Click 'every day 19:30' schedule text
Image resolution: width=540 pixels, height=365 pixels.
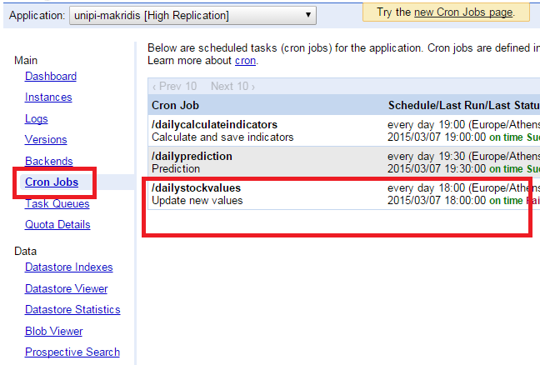(x=427, y=156)
